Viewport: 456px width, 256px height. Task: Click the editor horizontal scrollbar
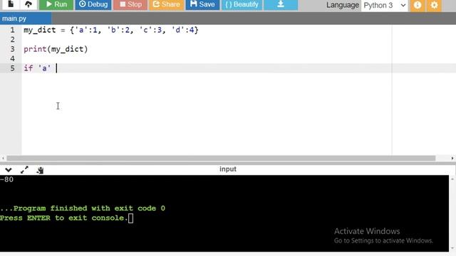point(221,158)
